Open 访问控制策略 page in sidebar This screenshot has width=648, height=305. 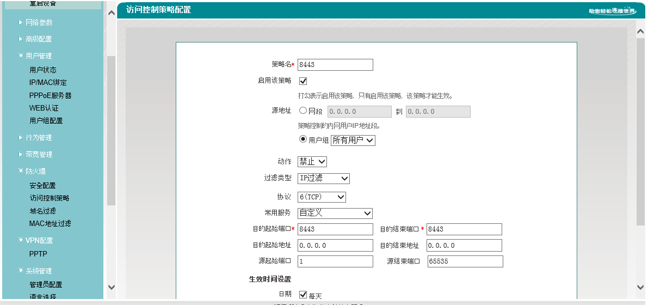[x=50, y=198]
